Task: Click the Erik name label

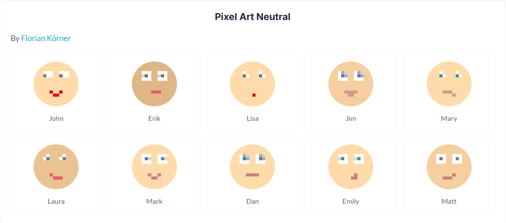Action: 154,119
